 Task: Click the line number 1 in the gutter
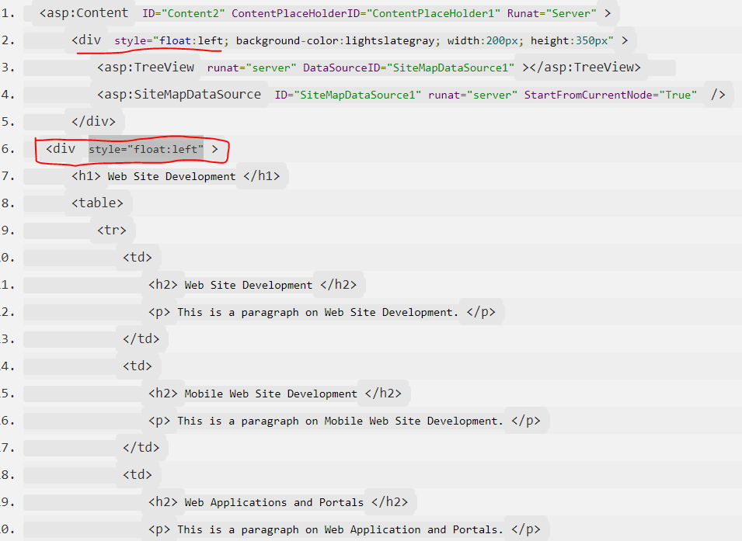(8, 12)
